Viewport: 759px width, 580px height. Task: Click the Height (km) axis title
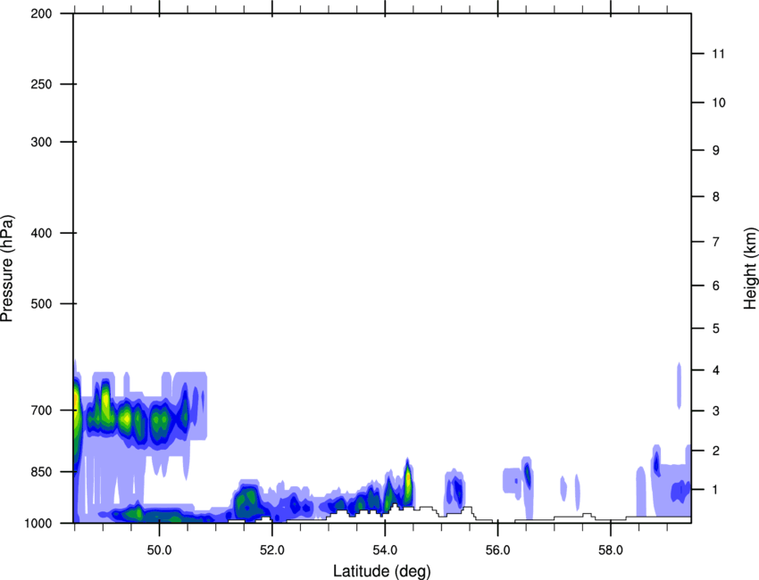click(x=750, y=268)
